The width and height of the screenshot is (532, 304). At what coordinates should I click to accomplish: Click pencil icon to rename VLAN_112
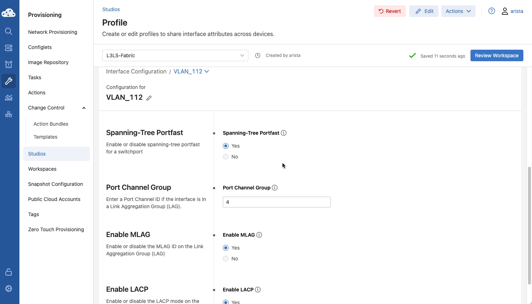pyautogui.click(x=149, y=98)
